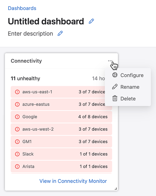
Task: Click the pencil icon beside Untitled dashboard title
Action: (x=91, y=21)
